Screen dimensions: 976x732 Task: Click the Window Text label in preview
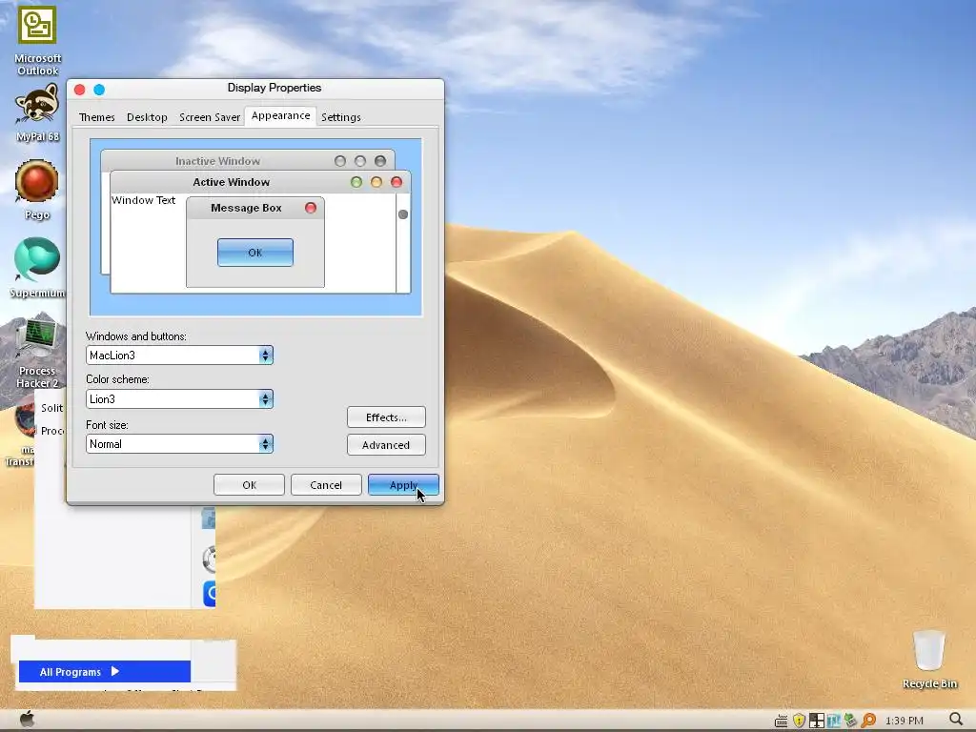143,200
